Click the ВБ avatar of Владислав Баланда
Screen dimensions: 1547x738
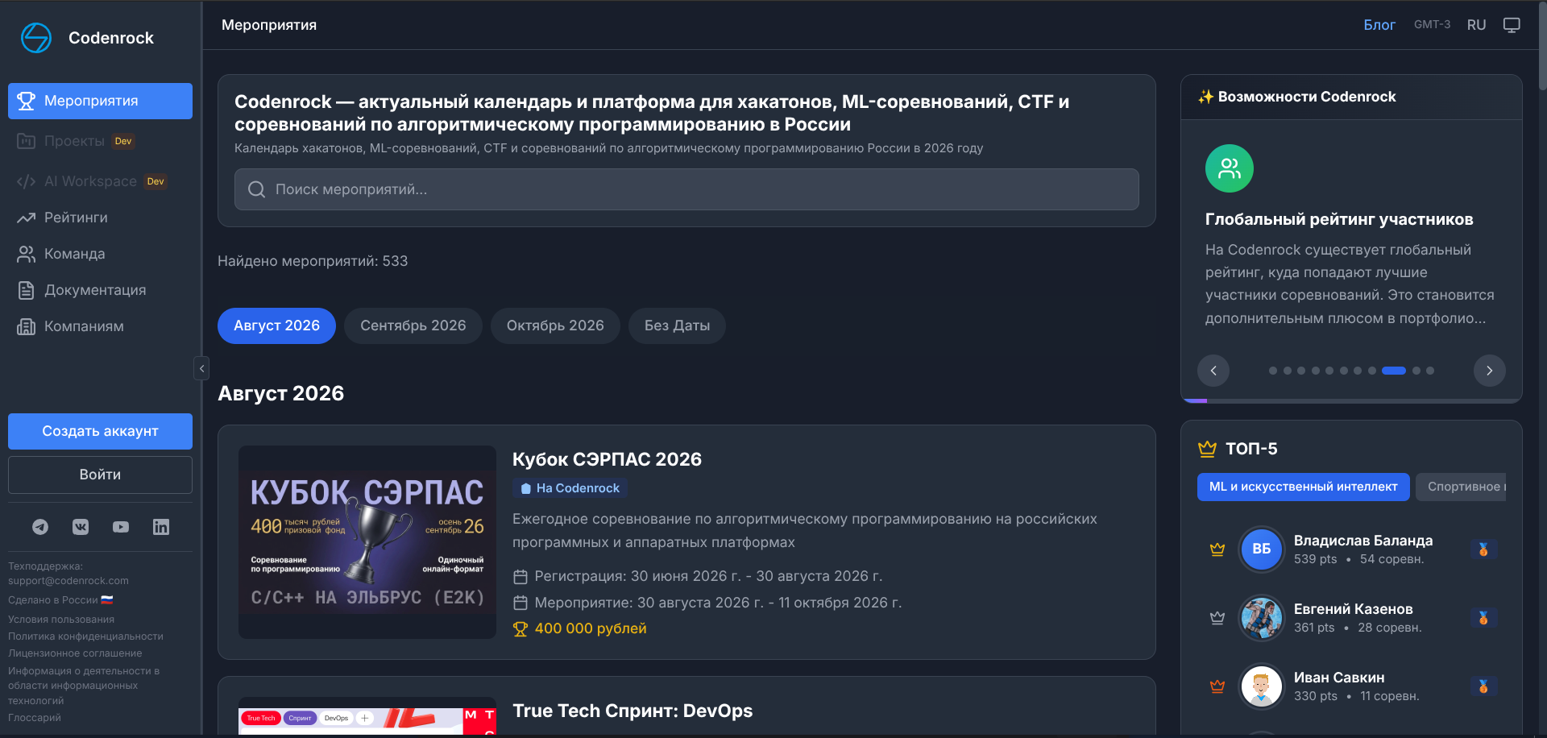click(1261, 549)
